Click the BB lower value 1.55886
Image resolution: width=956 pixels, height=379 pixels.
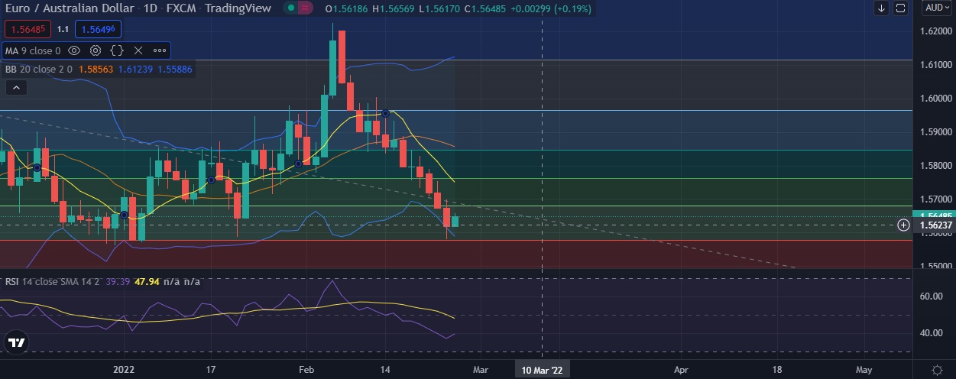click(174, 69)
